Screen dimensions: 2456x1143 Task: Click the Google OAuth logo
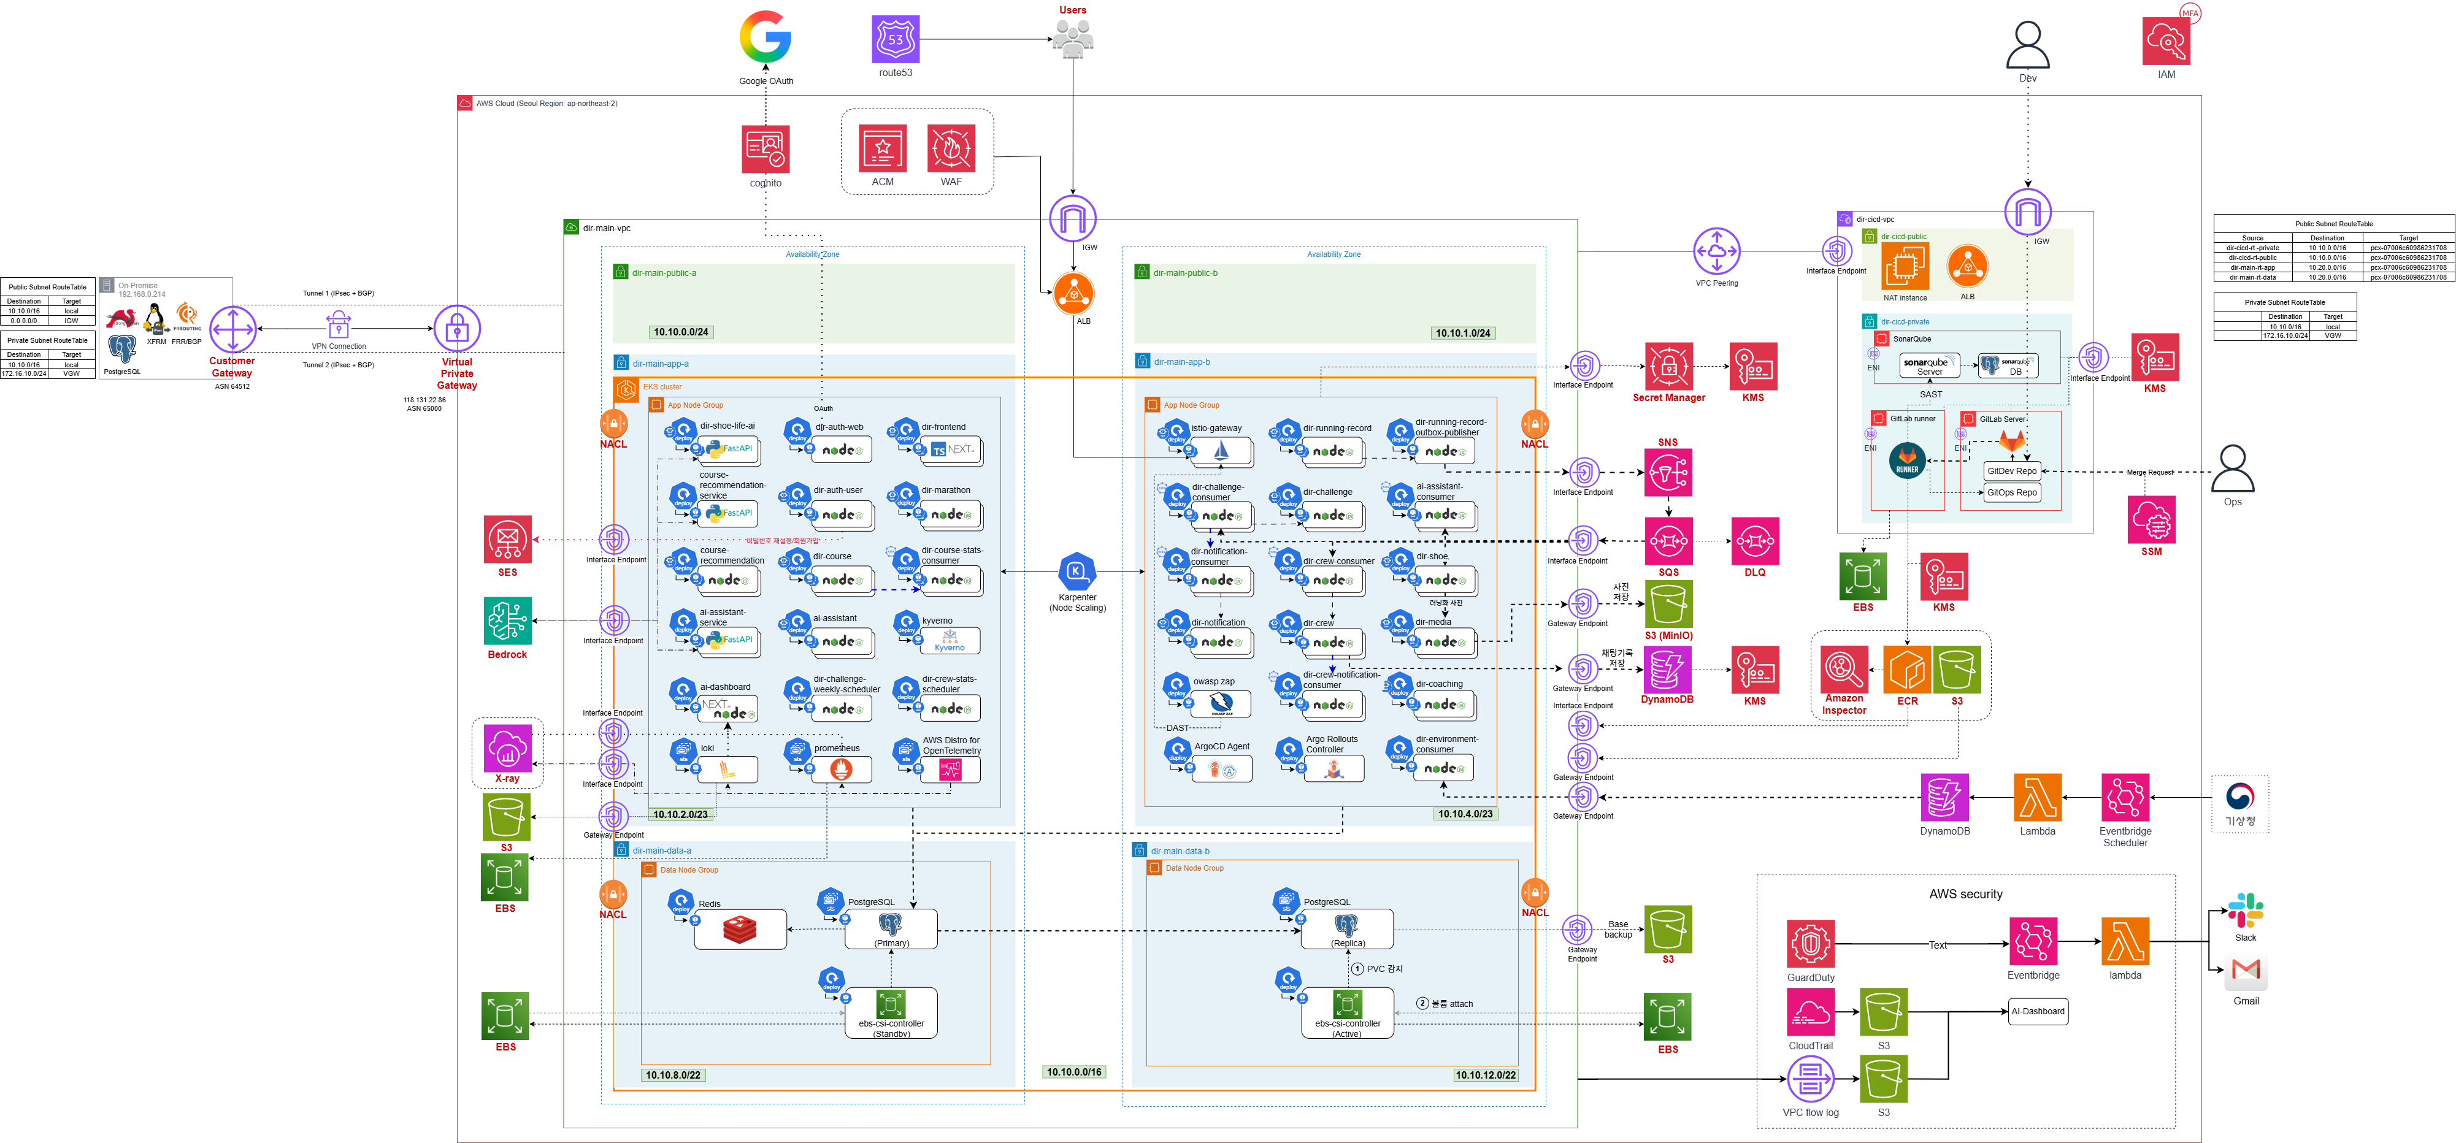[766, 37]
